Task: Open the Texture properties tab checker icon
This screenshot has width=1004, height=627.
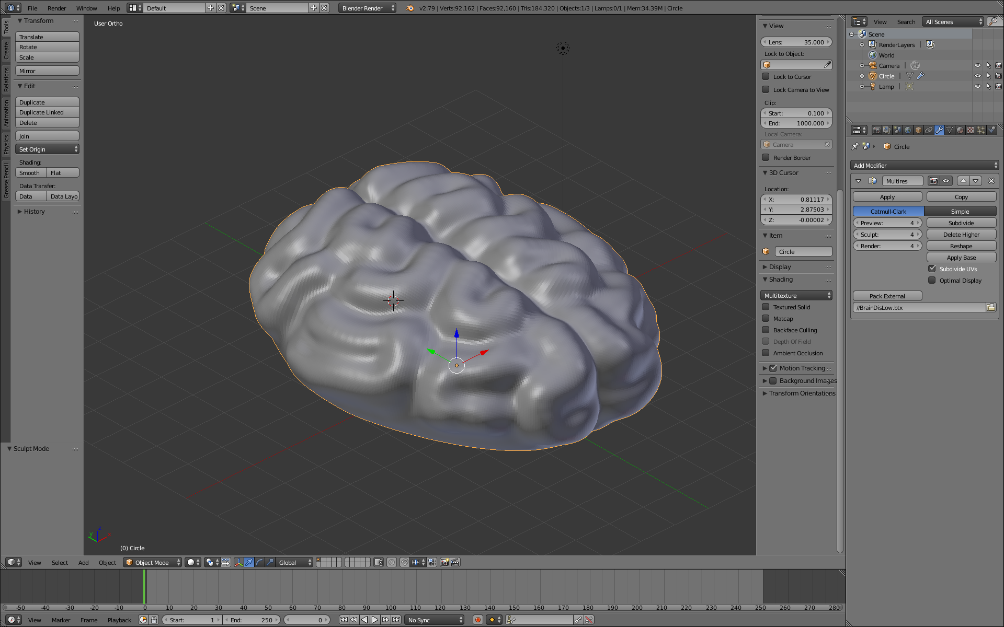Action: coord(971,130)
